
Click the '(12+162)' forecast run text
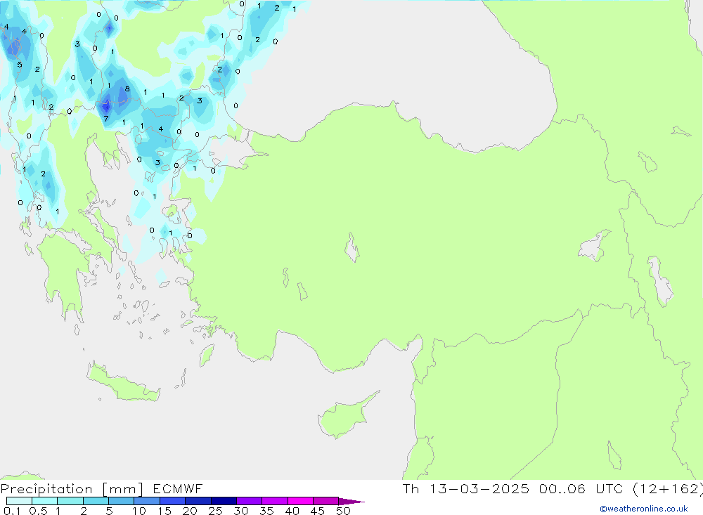[668, 489]
